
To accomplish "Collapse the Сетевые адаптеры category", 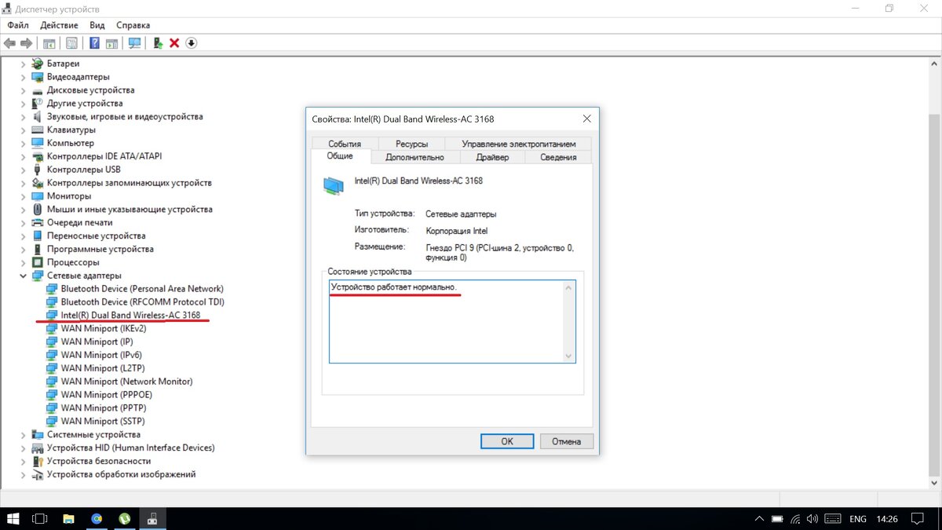I will 23,276.
